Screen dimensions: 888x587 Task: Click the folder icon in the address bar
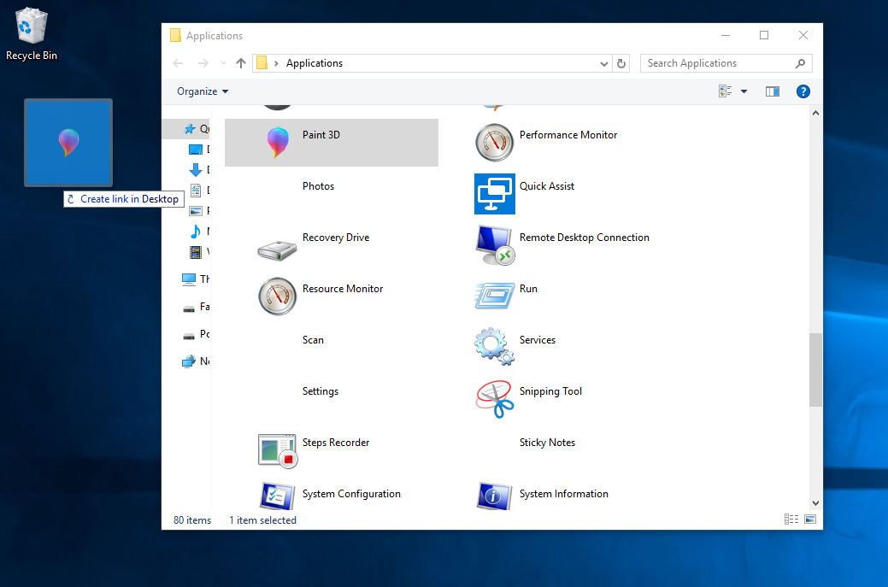pyautogui.click(x=262, y=63)
